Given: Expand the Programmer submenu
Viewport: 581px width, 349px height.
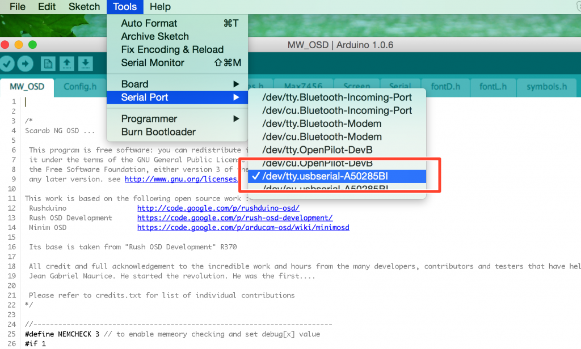Looking at the screenshot, I should (x=144, y=118).
